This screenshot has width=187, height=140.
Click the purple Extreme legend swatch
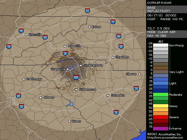point(157,128)
